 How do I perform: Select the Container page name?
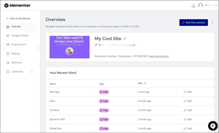[x=54, y=110]
